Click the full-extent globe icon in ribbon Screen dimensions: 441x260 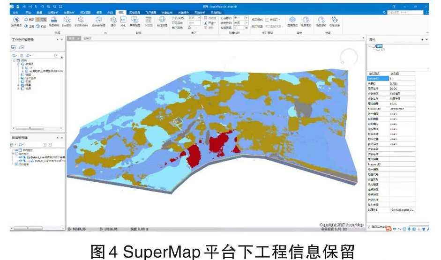(26, 26)
